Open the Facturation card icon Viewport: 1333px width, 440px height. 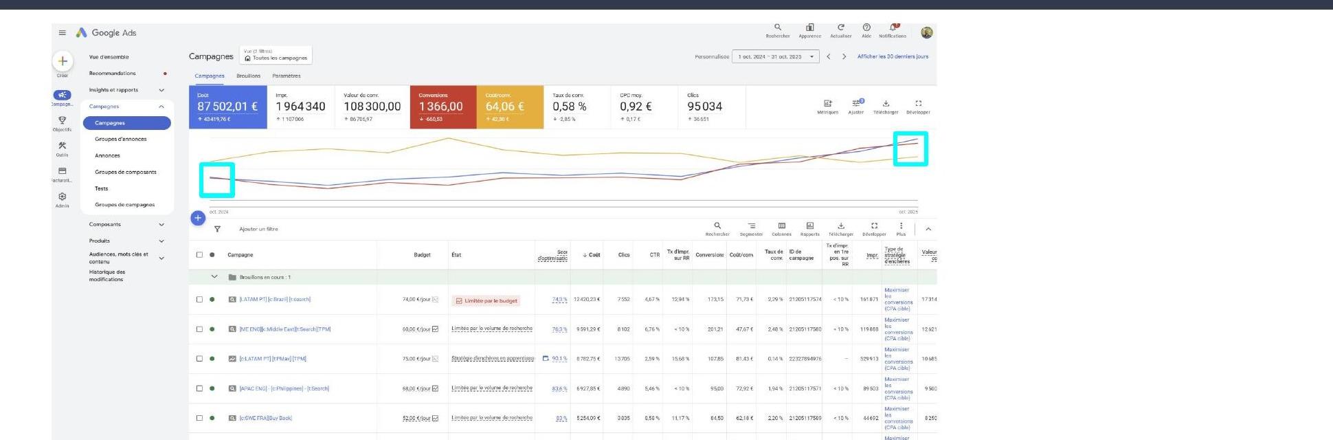[x=63, y=171]
